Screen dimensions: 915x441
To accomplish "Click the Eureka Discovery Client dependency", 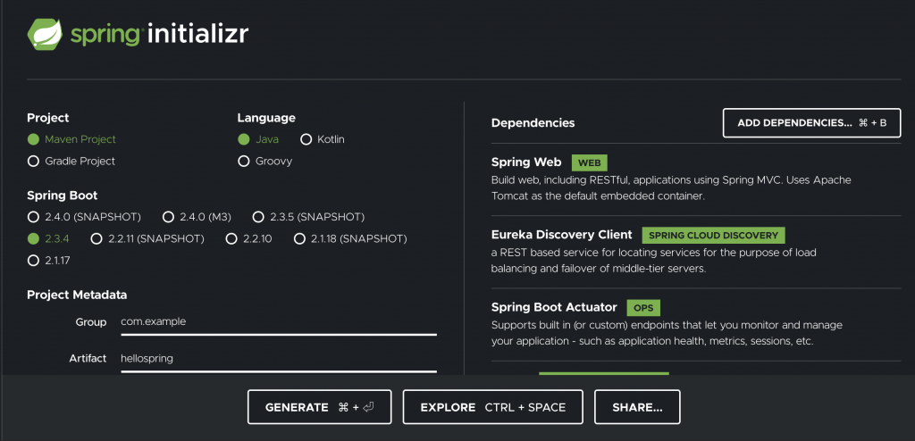I will tap(563, 236).
